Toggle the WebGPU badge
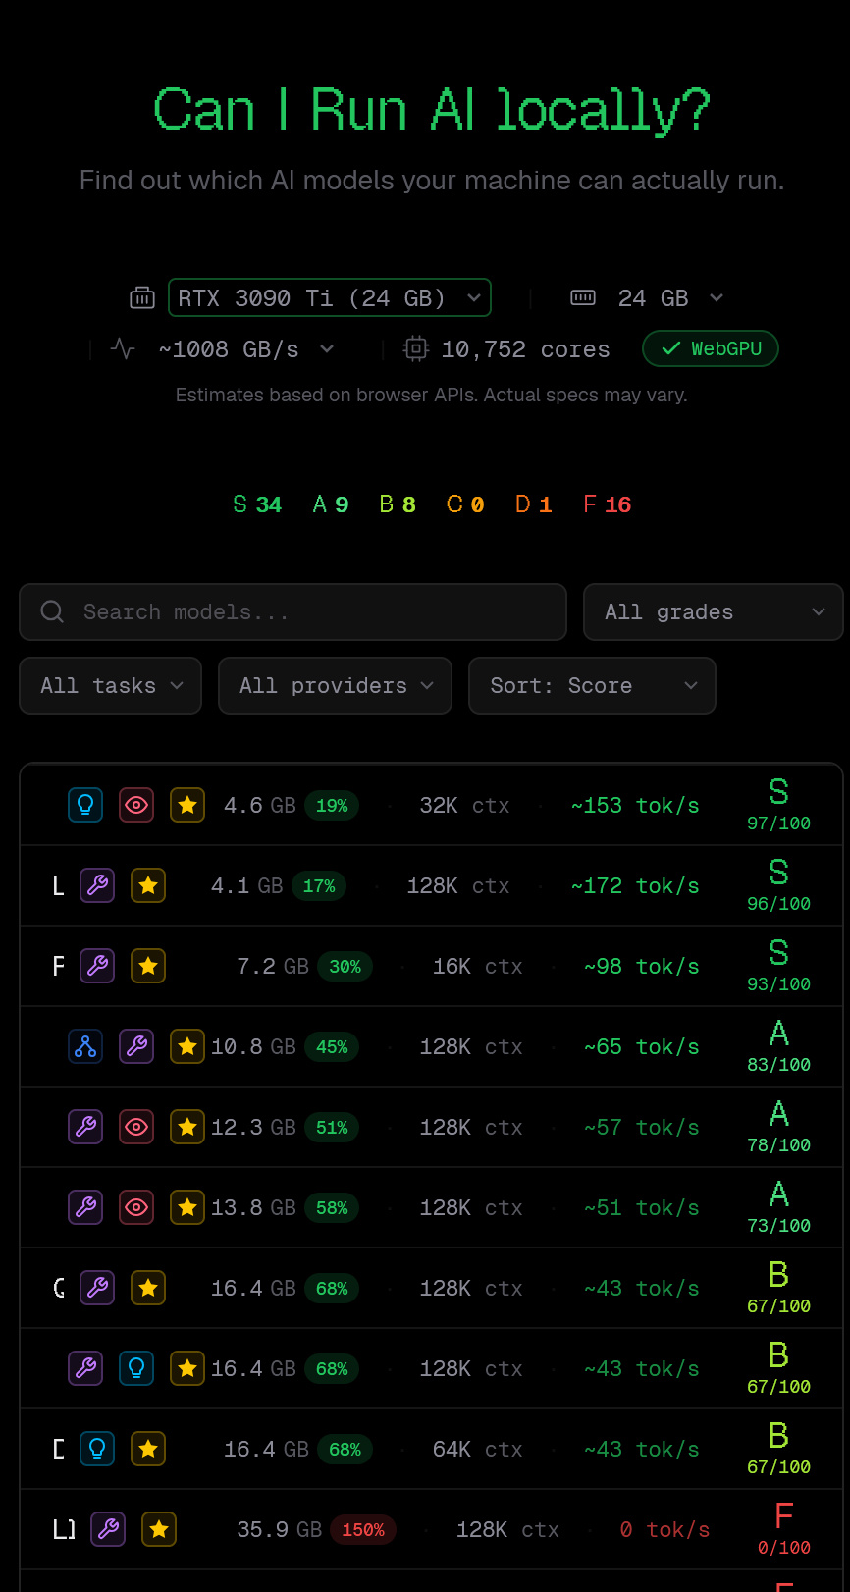 [710, 349]
